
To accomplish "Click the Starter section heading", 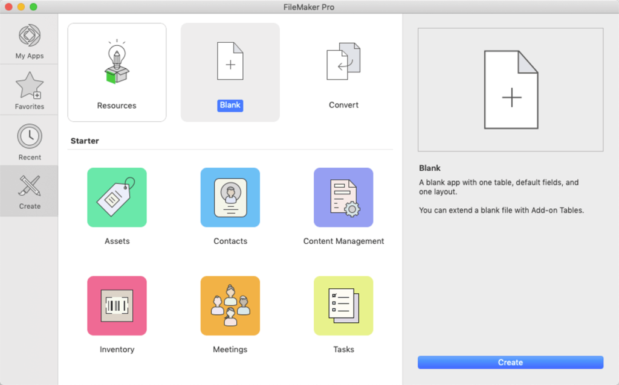I will 85,141.
